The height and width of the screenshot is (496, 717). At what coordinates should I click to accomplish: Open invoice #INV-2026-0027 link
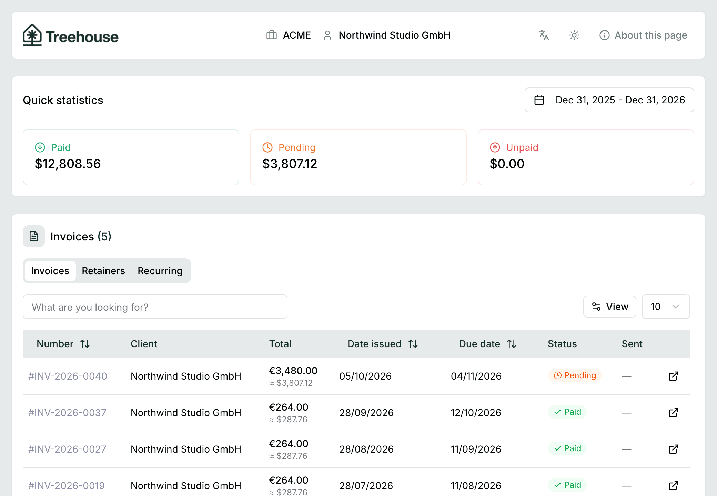[x=67, y=449]
